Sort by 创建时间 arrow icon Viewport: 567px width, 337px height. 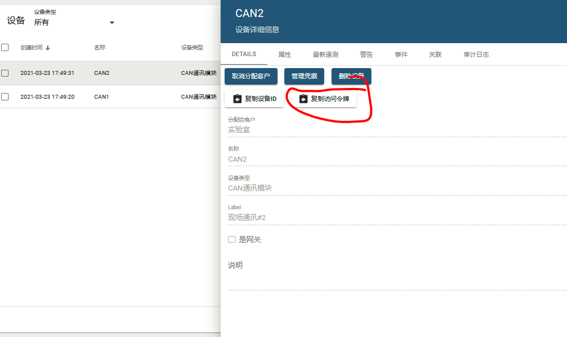point(48,48)
